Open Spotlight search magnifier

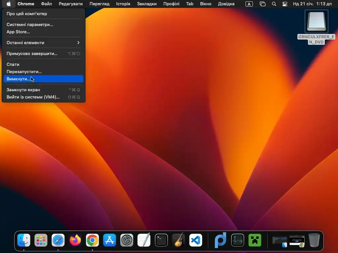click(274, 4)
